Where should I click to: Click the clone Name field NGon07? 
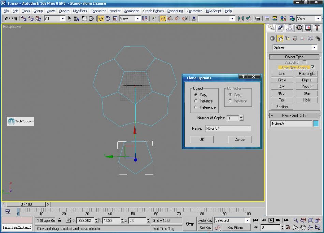228,128
